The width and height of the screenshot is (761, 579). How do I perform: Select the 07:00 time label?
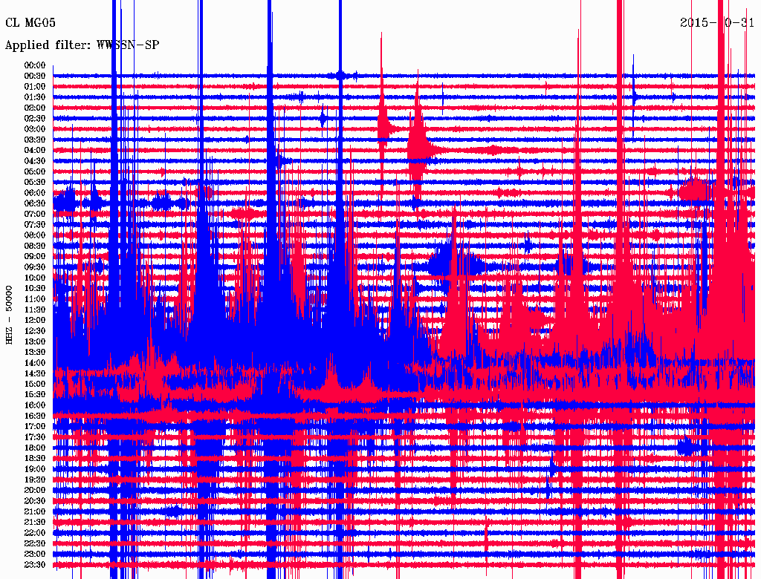35,215
